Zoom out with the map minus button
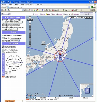 click(x=30, y=45)
